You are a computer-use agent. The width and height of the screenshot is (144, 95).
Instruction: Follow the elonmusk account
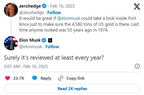tap(52, 47)
